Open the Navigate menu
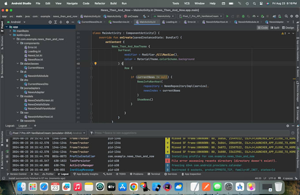This screenshot has height=195, width=300. 72,4
